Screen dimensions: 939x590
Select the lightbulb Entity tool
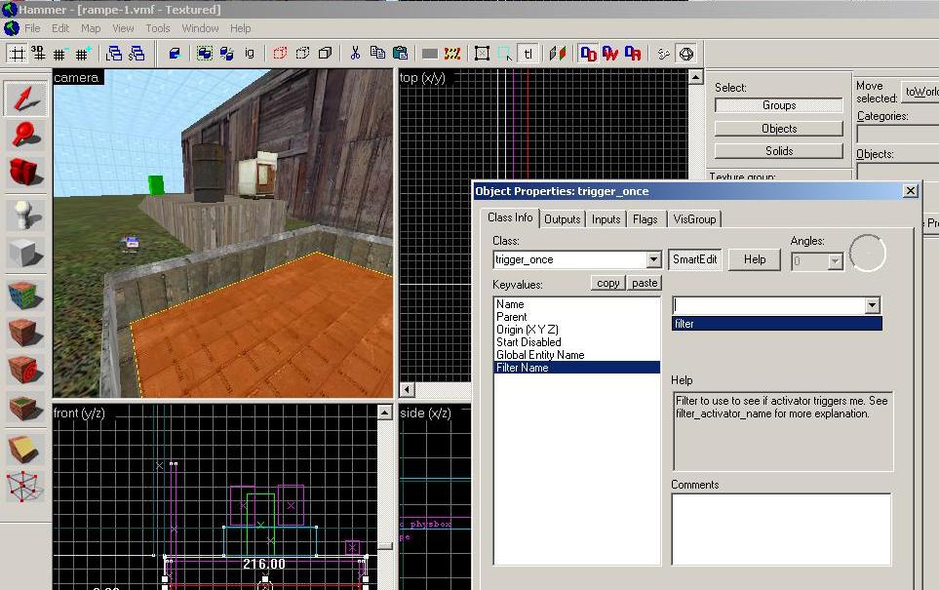[25, 216]
